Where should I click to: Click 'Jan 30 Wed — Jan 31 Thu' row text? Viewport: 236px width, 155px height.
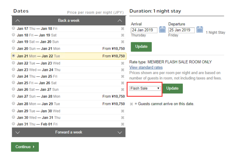[39, 118]
